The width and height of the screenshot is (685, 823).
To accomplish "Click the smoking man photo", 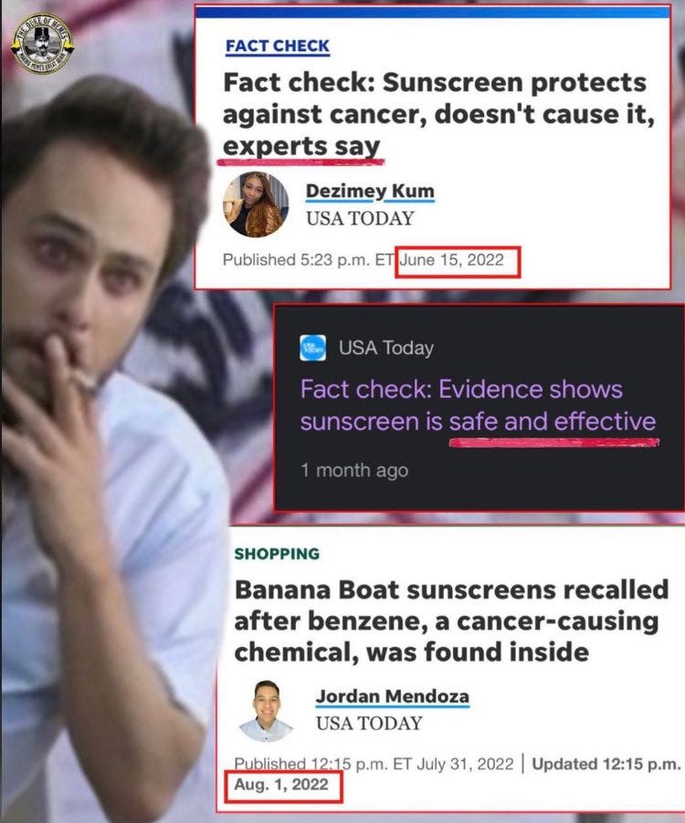I will tap(105, 446).
